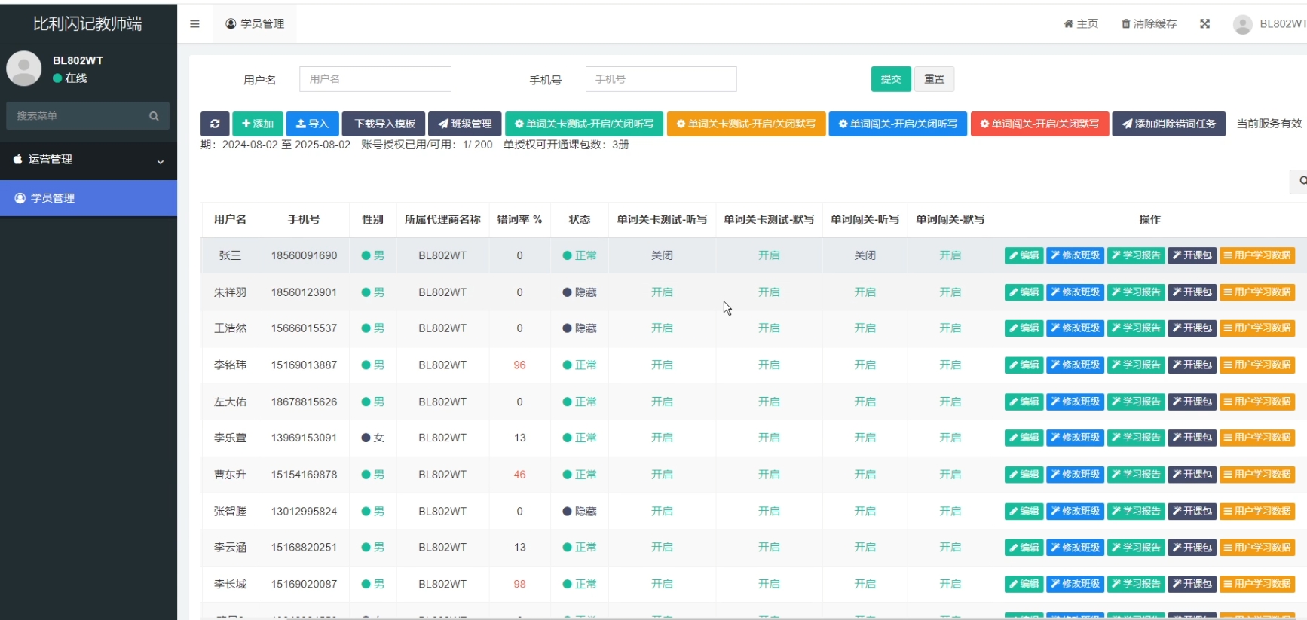Viewport: 1307px width, 620px height.
Task: Open 班级管理 class management
Action: tap(465, 124)
